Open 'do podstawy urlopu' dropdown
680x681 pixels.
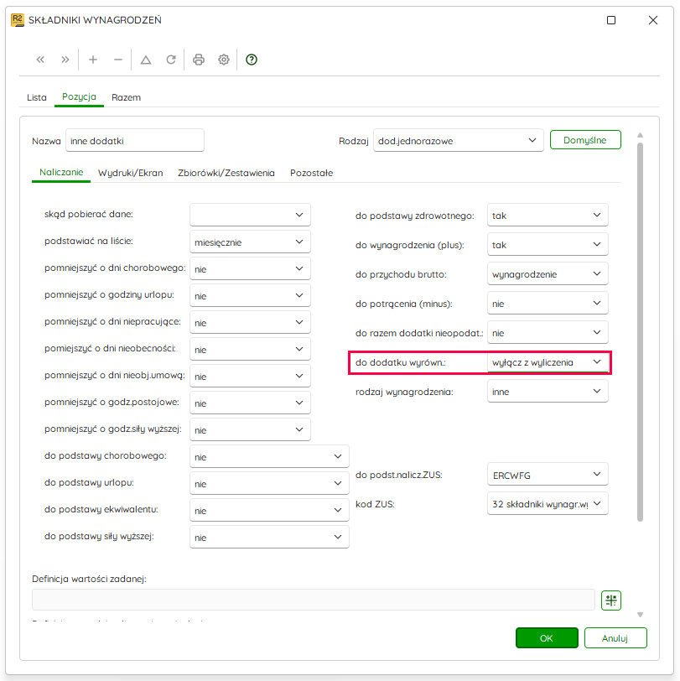(x=269, y=483)
